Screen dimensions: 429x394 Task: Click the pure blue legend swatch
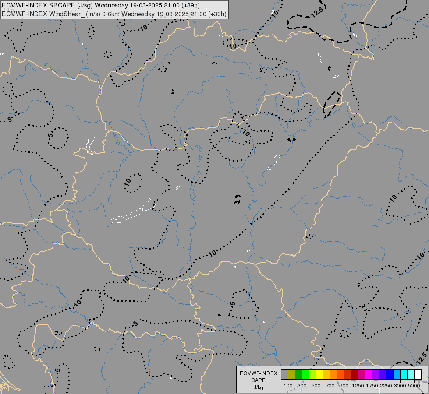click(390, 374)
